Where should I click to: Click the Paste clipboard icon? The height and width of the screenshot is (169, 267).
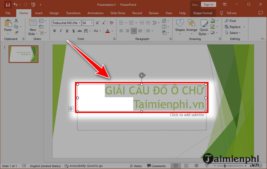point(8,23)
